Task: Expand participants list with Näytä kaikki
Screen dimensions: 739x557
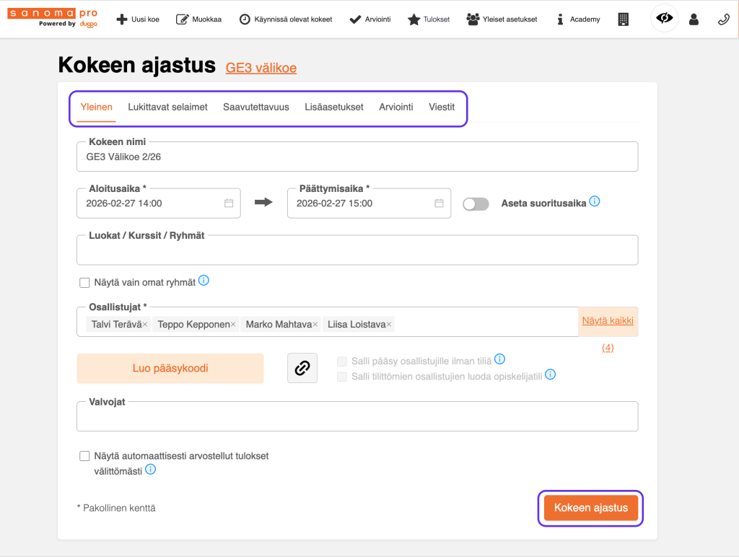Action: pyautogui.click(x=608, y=320)
